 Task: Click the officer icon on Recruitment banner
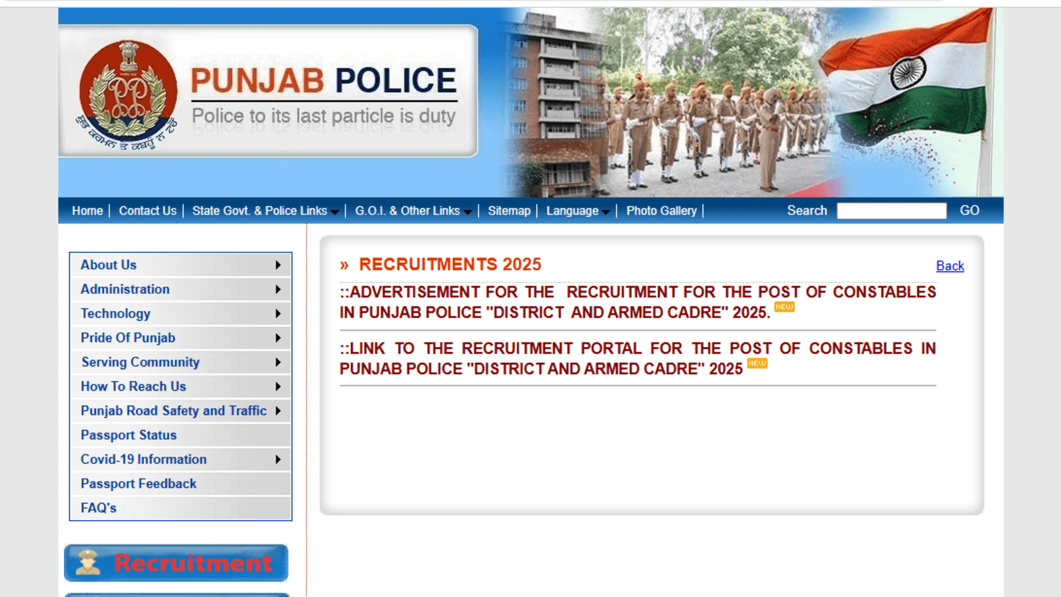coord(88,563)
